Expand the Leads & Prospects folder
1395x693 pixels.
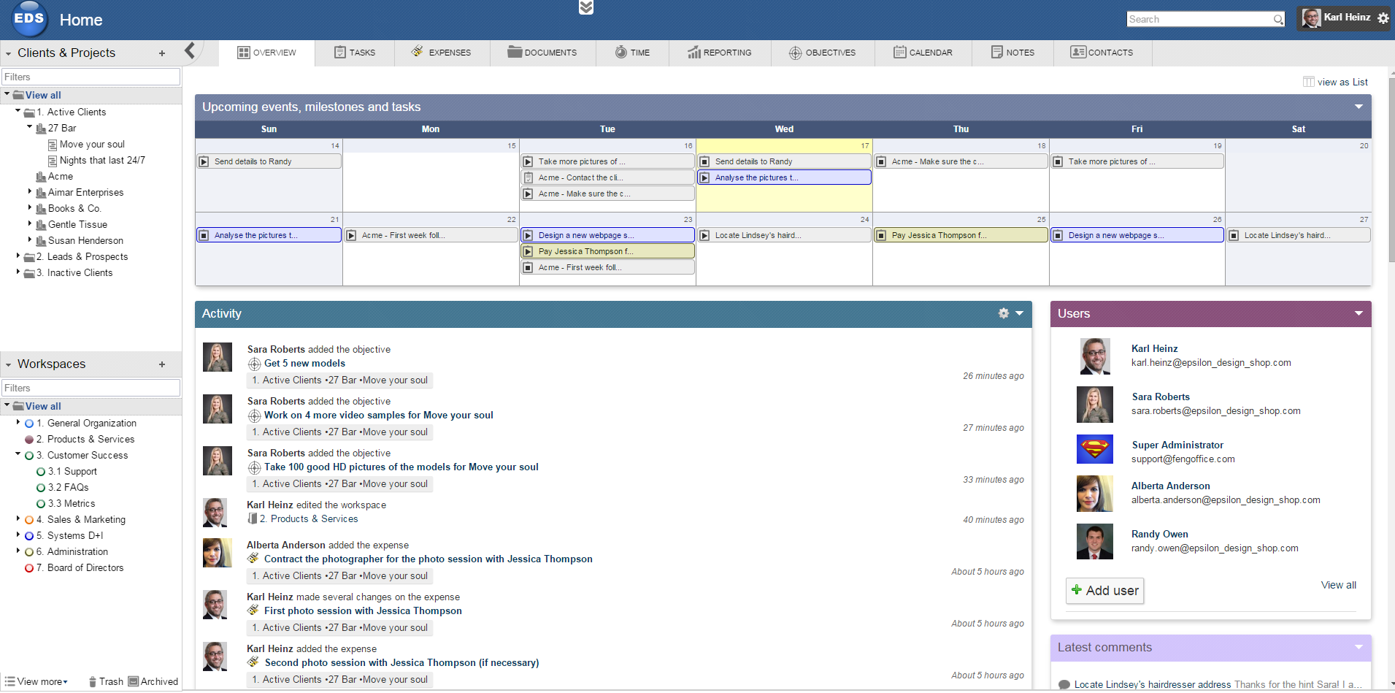pos(18,256)
